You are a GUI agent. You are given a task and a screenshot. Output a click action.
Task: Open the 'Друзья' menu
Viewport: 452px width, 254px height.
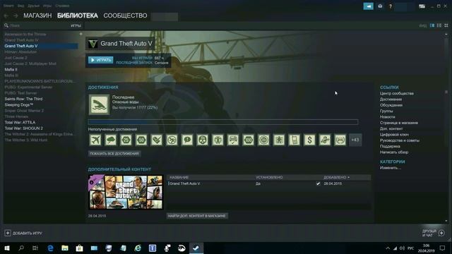coord(33,6)
